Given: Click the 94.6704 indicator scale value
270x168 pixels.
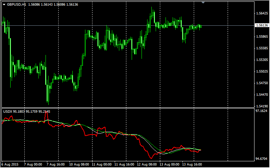Looking at the screenshot, I should (x=261, y=159).
